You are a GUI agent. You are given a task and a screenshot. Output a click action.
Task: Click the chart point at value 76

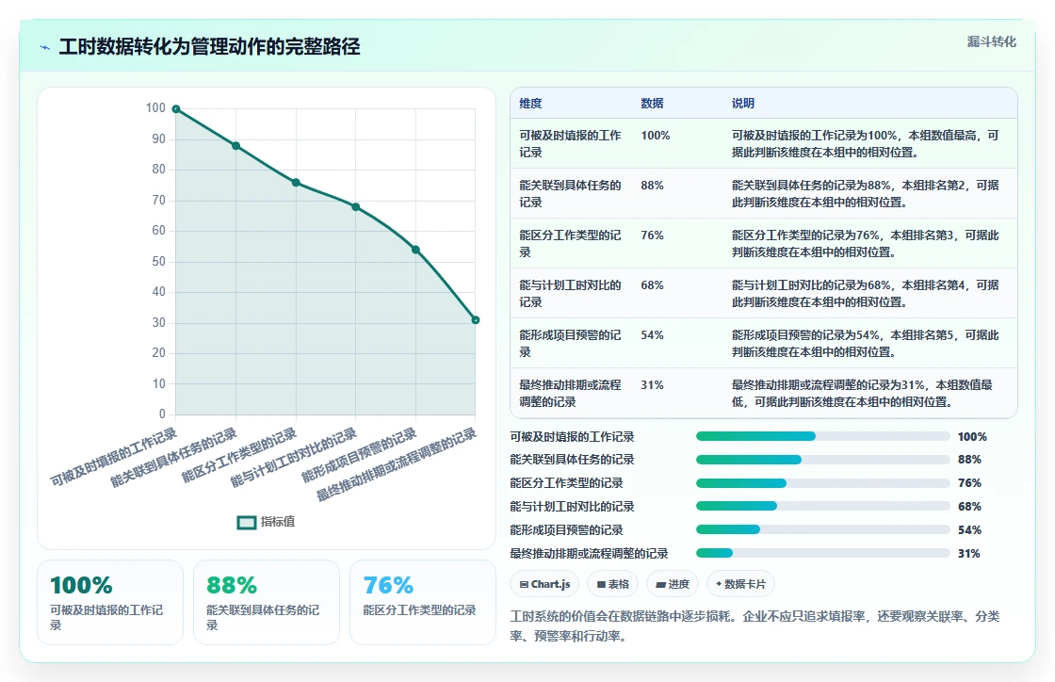[296, 182]
